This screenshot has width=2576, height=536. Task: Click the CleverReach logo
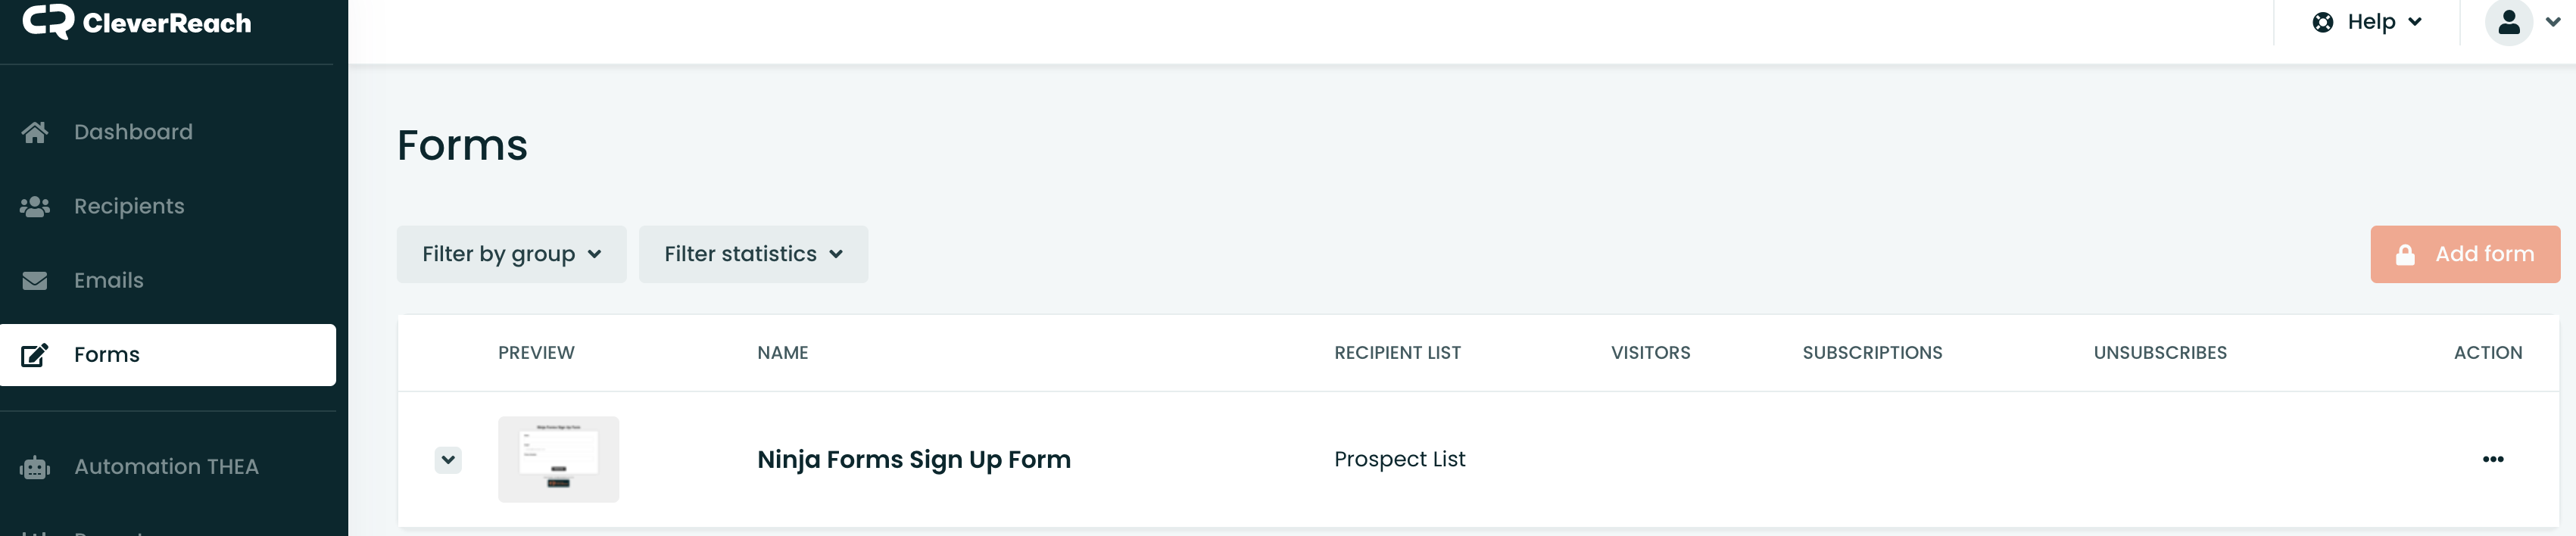(140, 22)
